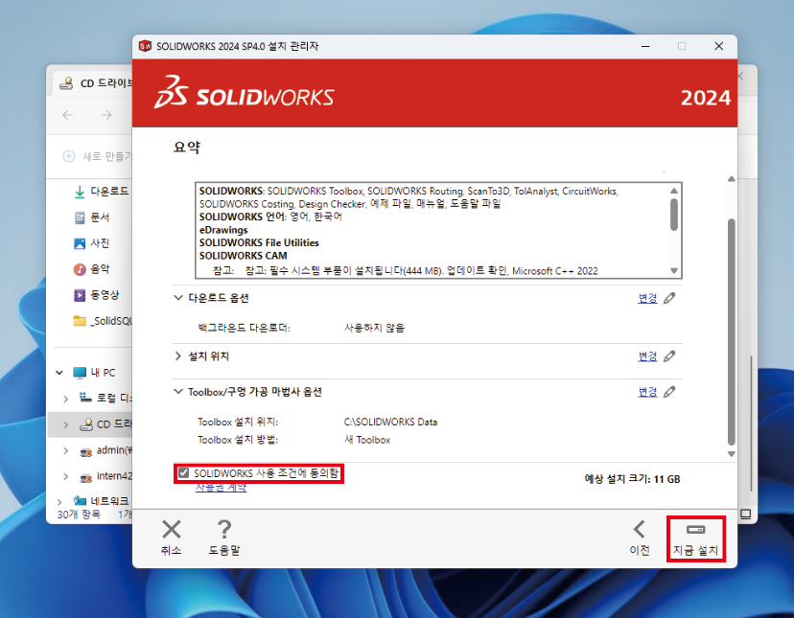Expand intern42 network drive chevron
794x618 pixels.
[66, 476]
